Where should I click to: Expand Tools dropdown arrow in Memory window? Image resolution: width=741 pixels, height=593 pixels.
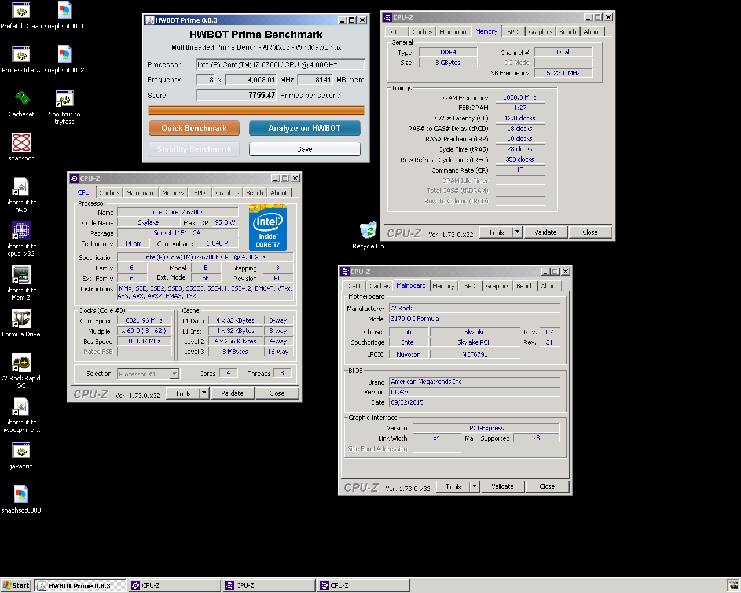pos(517,232)
